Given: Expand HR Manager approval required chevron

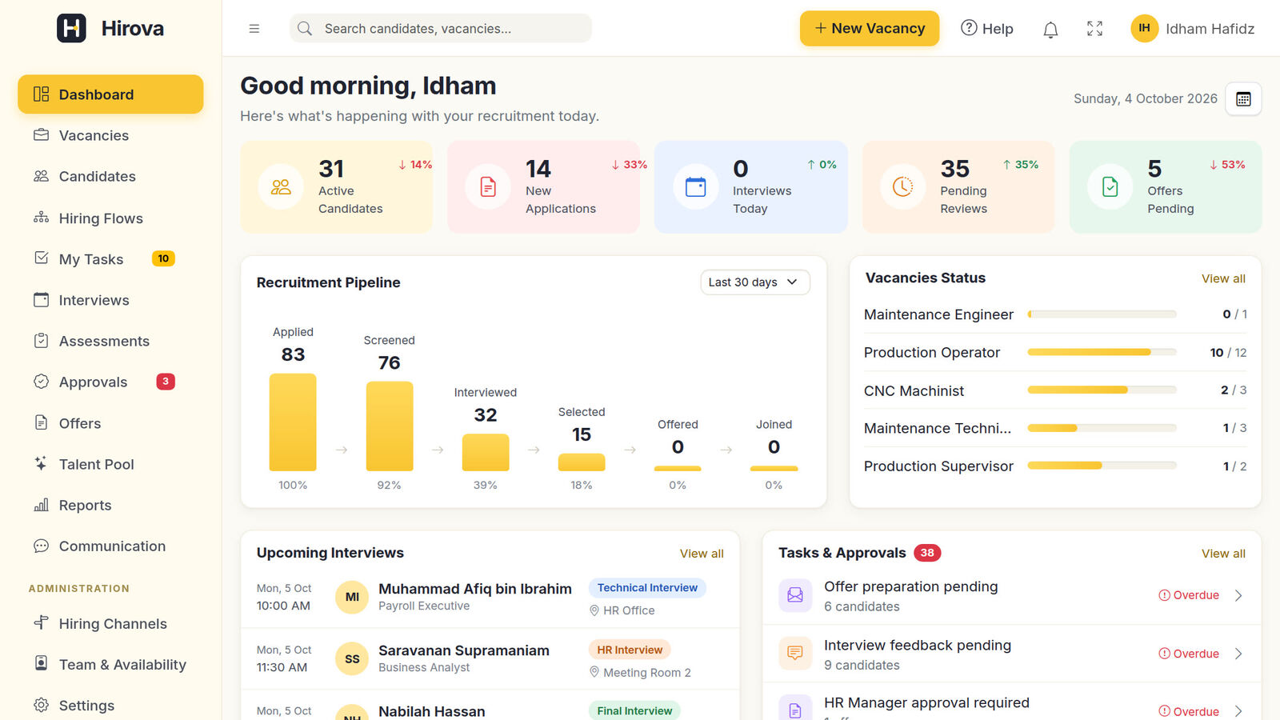Looking at the screenshot, I should pyautogui.click(x=1238, y=711).
